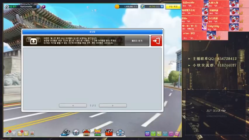The height and width of the screenshot is (140, 249).
Task: Click the 1 / 1 page indicator
Action: click(x=93, y=105)
